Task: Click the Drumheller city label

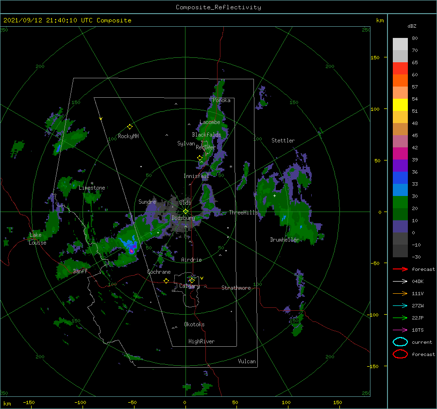Action: pyautogui.click(x=285, y=240)
